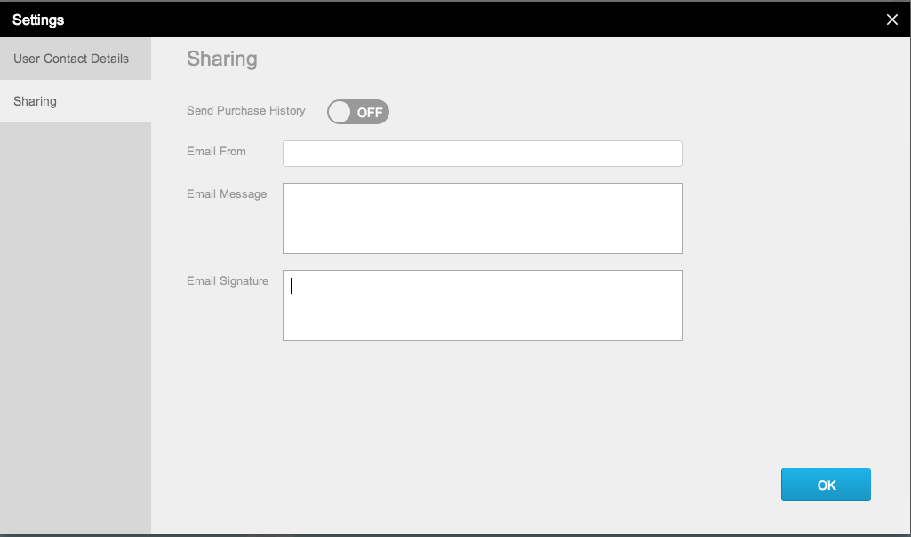This screenshot has height=537, width=911.
Task: Close the Settings dialog with the X
Action: pyautogui.click(x=891, y=20)
